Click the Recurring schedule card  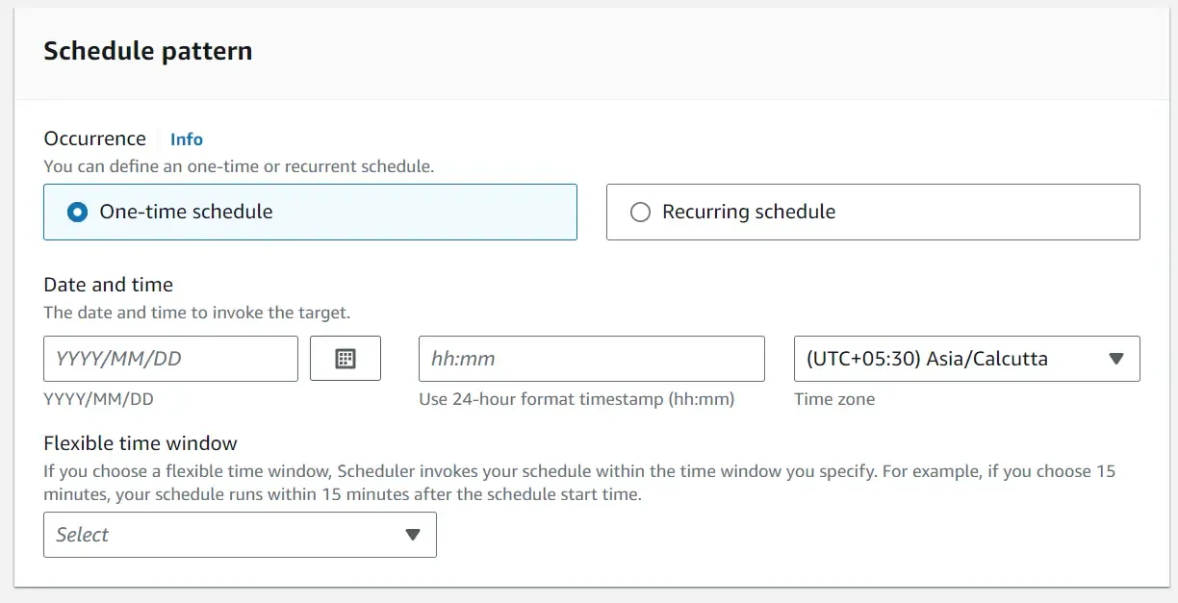point(872,212)
